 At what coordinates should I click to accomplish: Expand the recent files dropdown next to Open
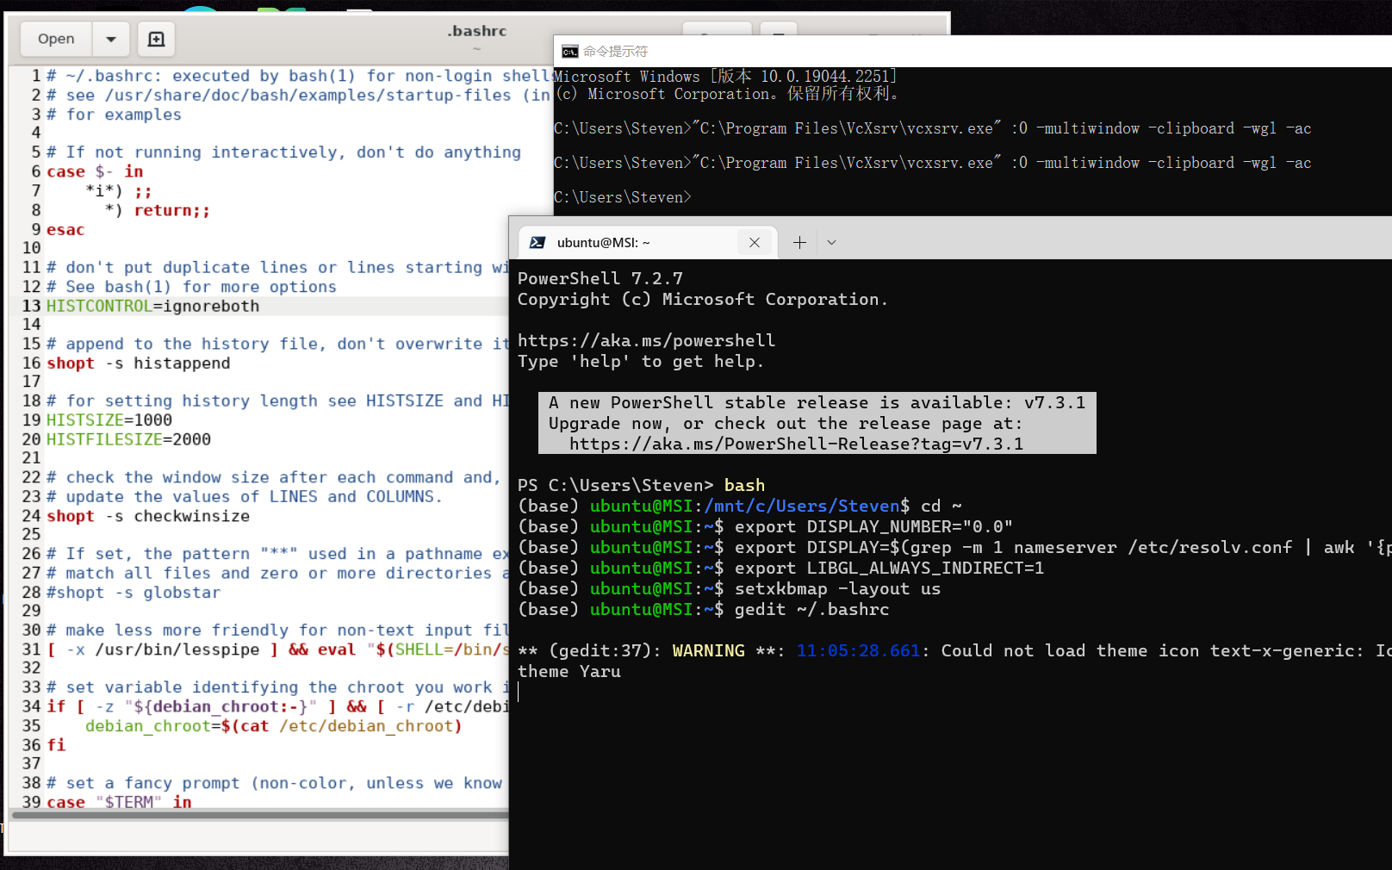pyautogui.click(x=111, y=39)
